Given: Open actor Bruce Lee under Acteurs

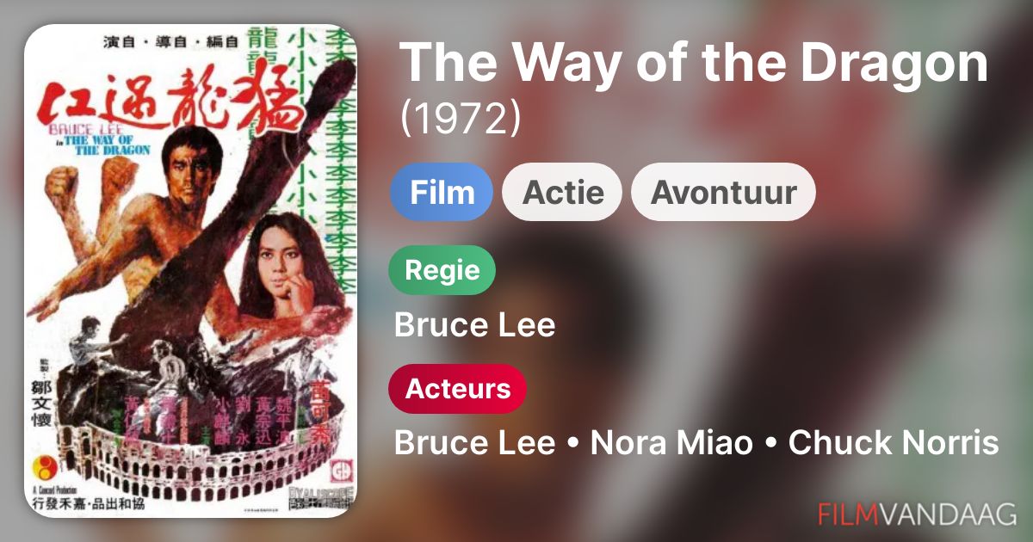Looking at the screenshot, I should click(x=474, y=443).
